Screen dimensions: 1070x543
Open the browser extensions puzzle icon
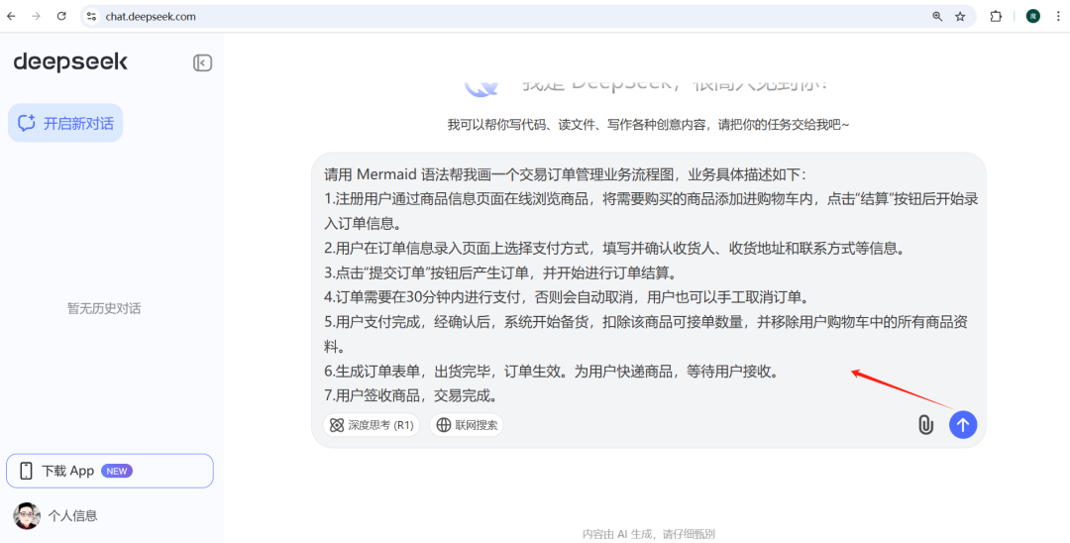[x=997, y=17]
